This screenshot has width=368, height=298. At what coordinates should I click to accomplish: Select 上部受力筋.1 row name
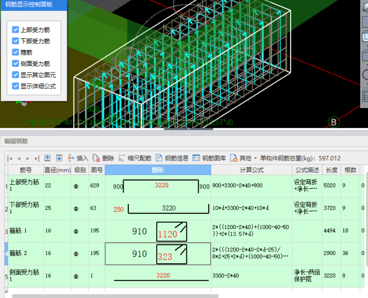(26, 185)
